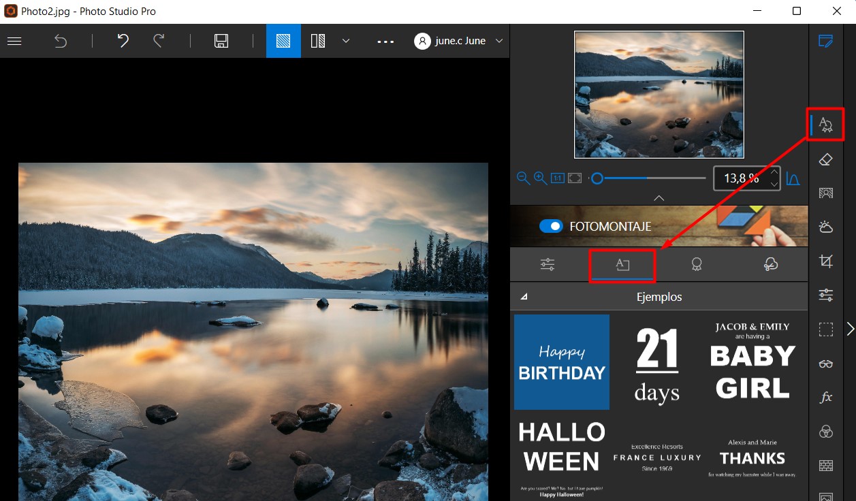Select the single image view mode

point(283,41)
